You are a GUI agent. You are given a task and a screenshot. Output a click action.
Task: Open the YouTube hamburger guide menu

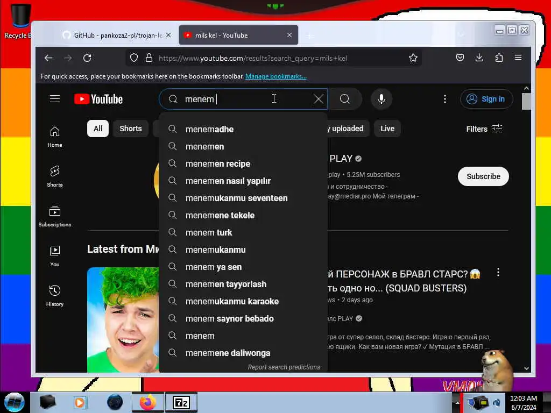point(55,99)
